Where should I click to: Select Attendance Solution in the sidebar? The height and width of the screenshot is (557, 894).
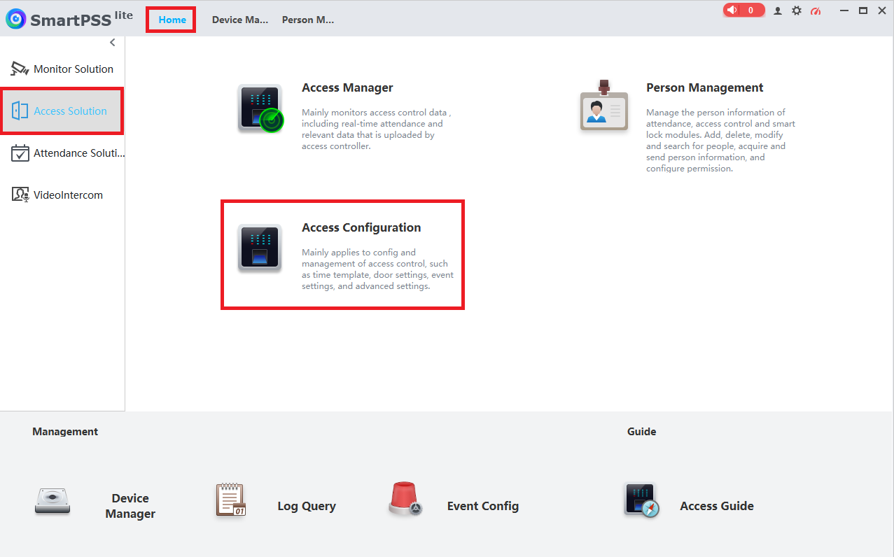pos(62,153)
